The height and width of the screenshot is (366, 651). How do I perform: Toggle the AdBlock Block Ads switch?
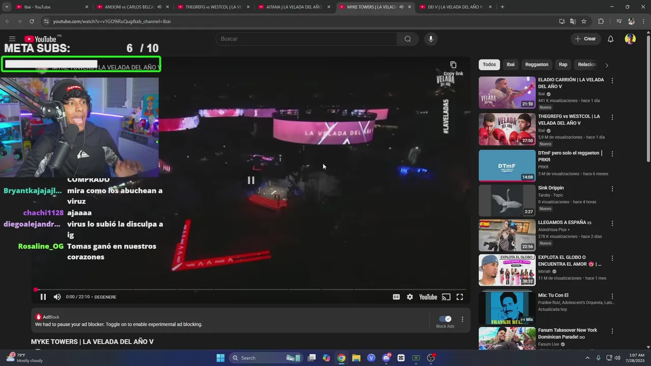click(x=445, y=319)
